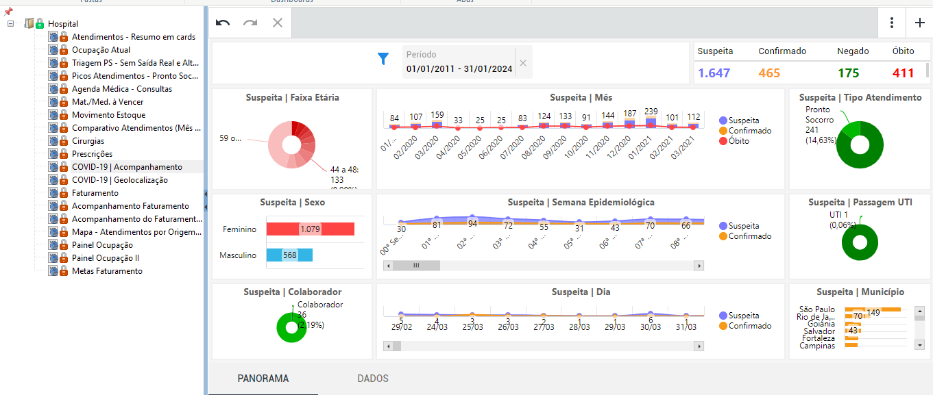Click the Município list scroll down arrow
933x395 pixels.
(x=920, y=346)
